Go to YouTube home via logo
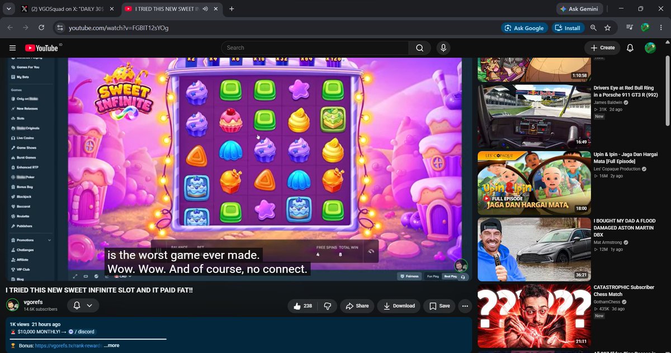The image size is (671, 353). coord(41,48)
